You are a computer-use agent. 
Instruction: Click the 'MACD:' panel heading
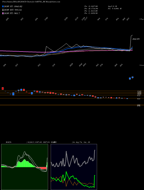coord(8,142)
